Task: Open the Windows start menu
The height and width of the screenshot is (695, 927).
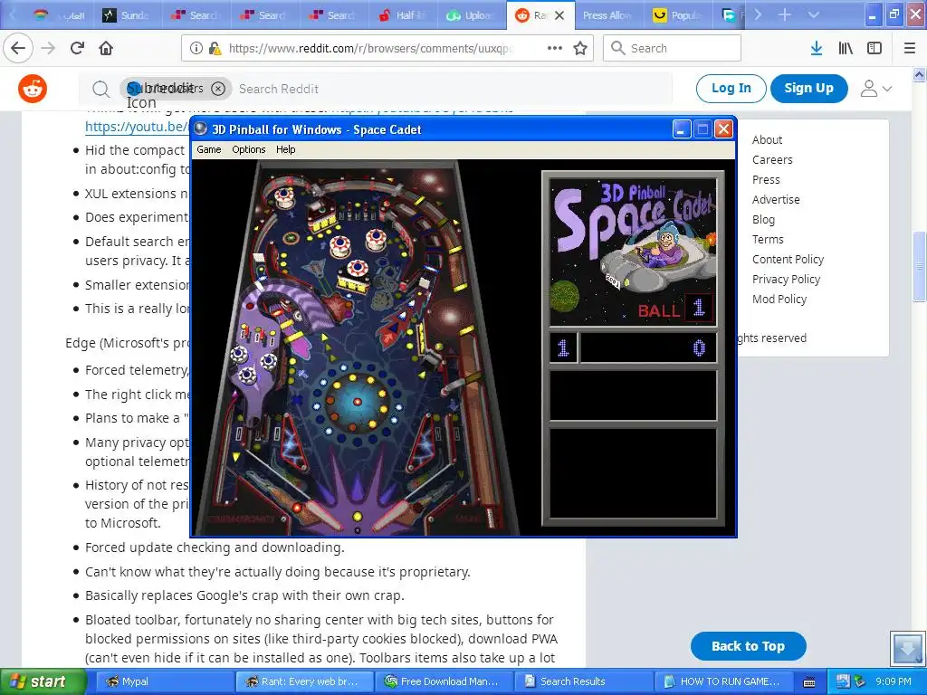Action: [x=42, y=682]
